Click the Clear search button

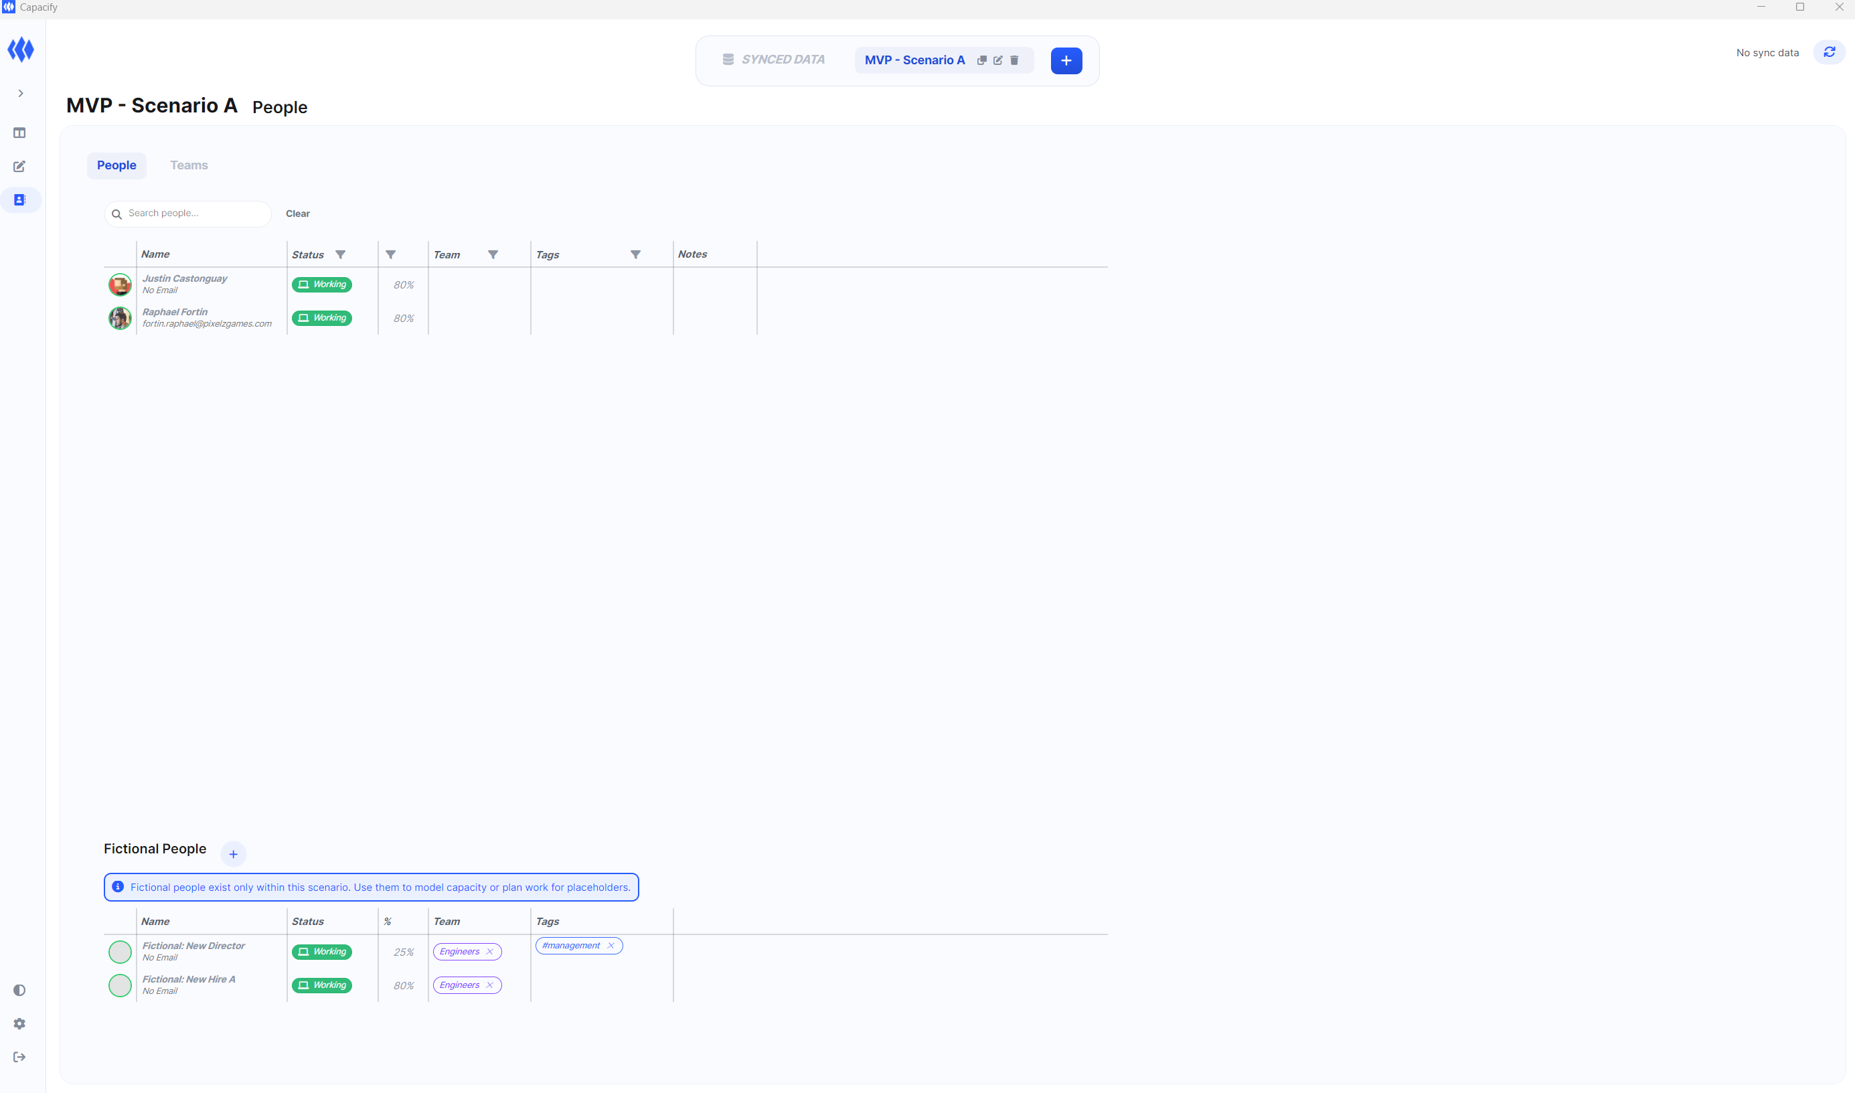point(297,214)
